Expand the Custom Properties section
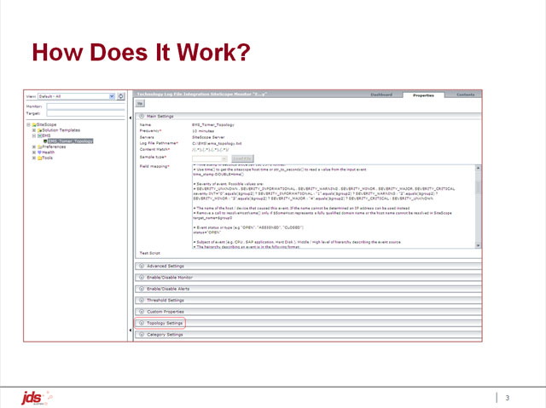 (x=142, y=312)
